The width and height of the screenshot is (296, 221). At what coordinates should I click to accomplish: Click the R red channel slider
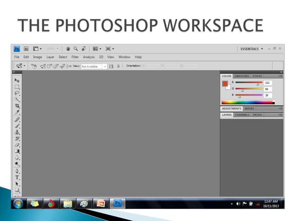249,83
